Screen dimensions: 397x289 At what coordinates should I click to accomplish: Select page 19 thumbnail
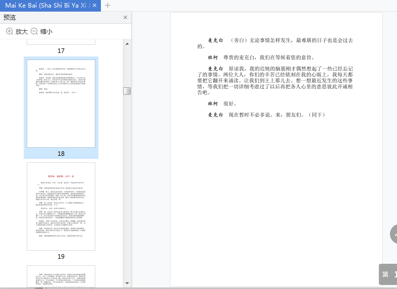[x=61, y=206]
